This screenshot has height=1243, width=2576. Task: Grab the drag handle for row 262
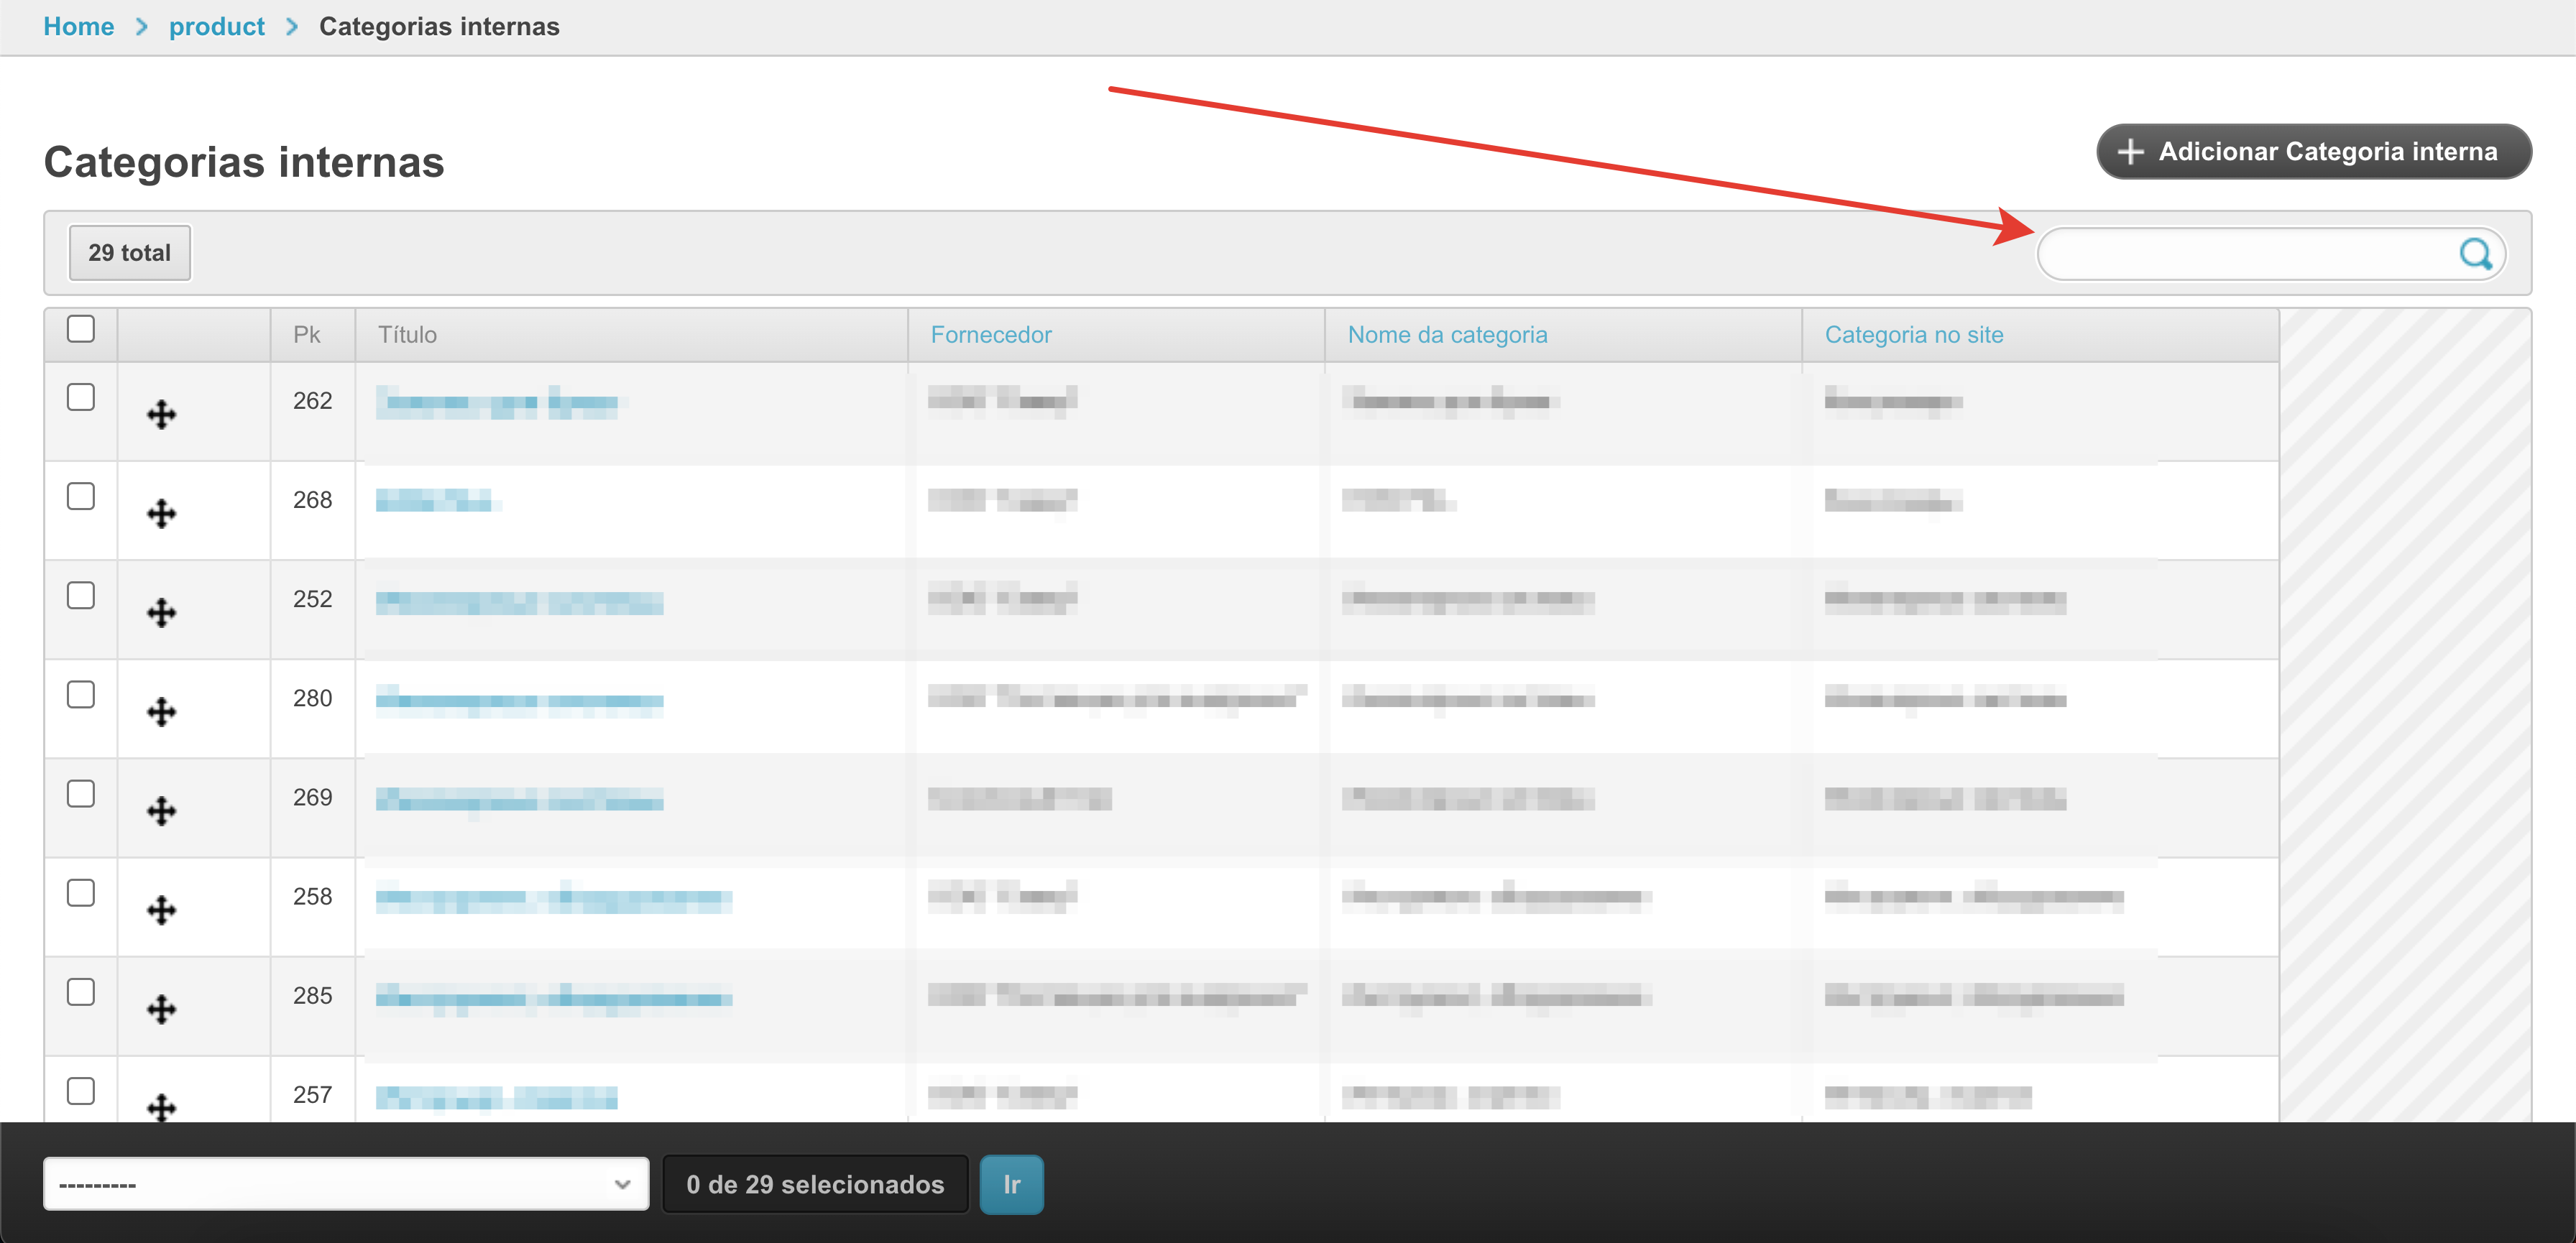[161, 414]
